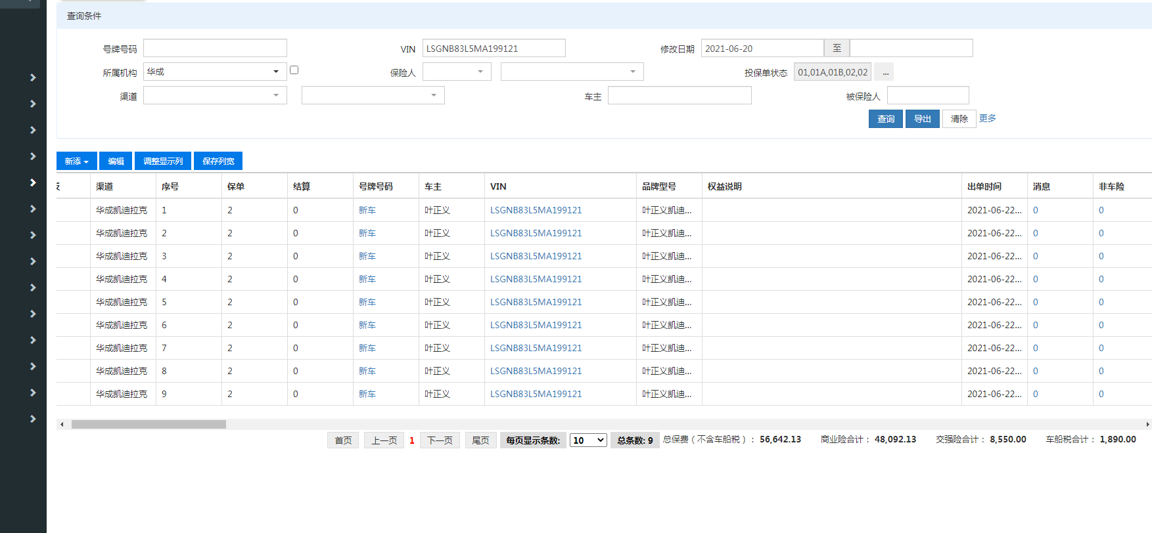Click the 更多 link for more filters
The width and height of the screenshot is (1152, 533).
987,118
